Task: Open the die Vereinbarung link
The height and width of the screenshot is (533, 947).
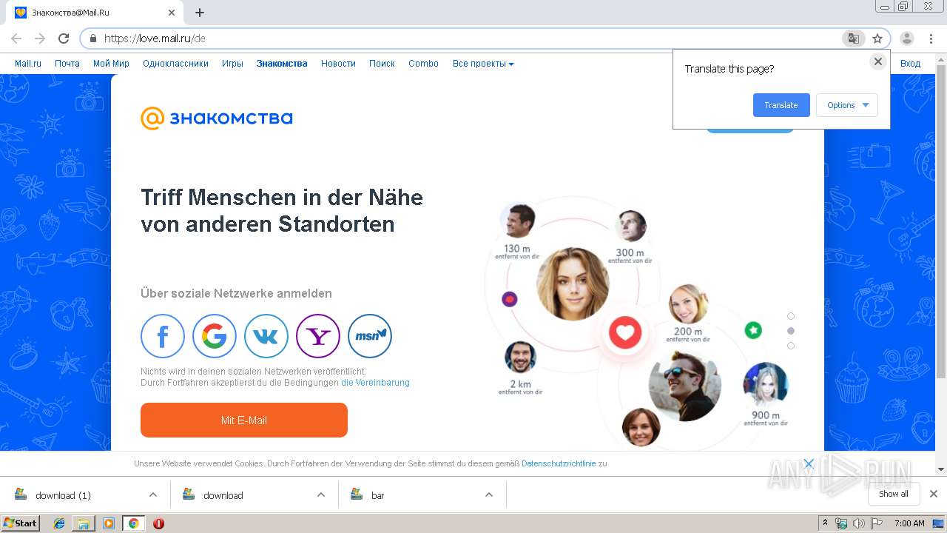Action: coord(375,383)
